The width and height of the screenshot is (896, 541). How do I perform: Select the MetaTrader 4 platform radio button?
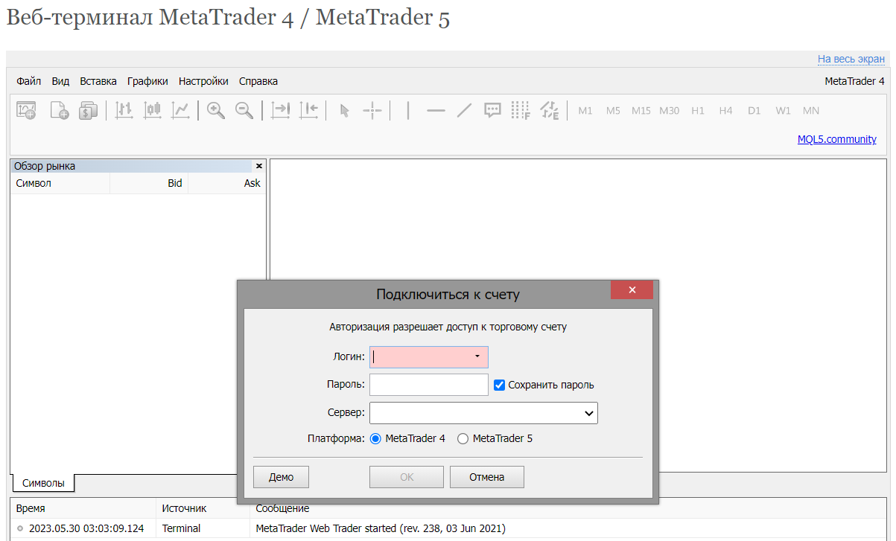pyautogui.click(x=375, y=438)
